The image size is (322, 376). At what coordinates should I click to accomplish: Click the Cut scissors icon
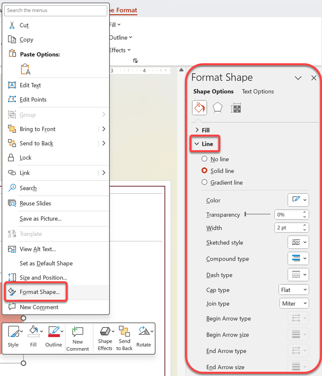[x=12, y=25]
